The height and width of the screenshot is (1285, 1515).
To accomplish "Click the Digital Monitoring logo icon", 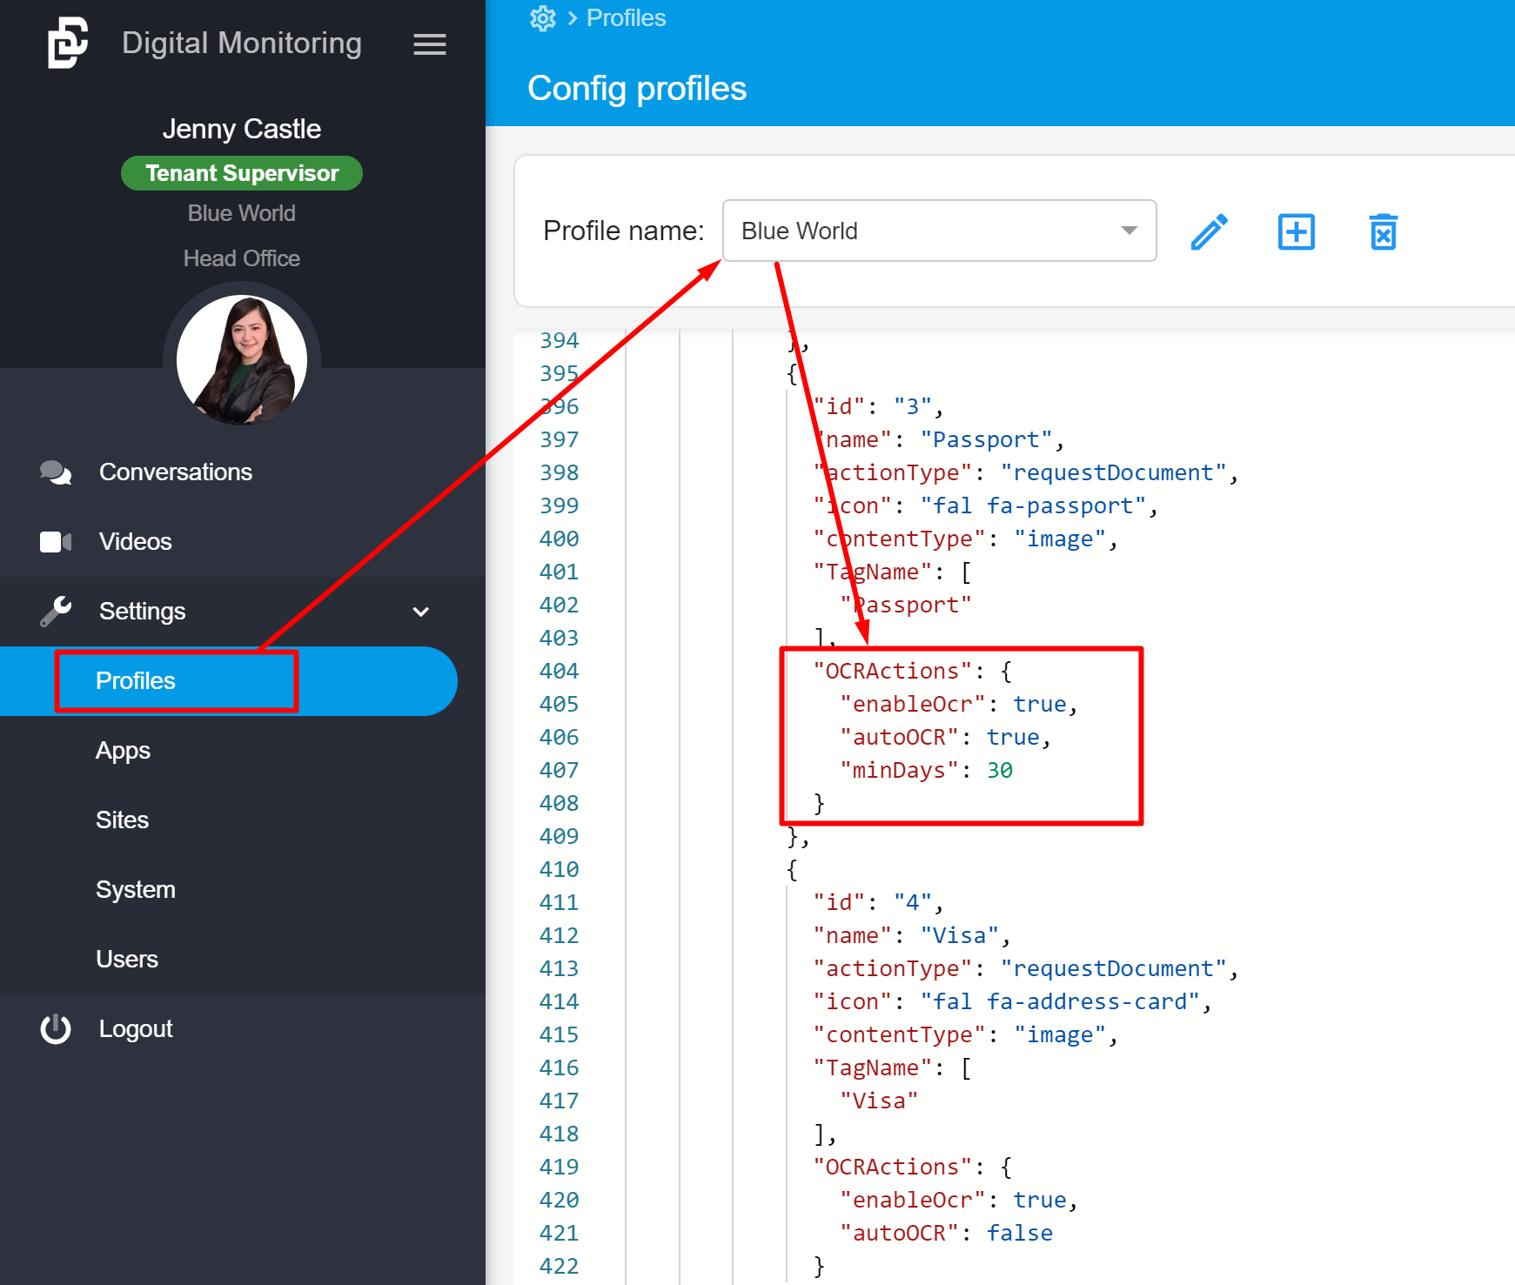I will click(68, 43).
